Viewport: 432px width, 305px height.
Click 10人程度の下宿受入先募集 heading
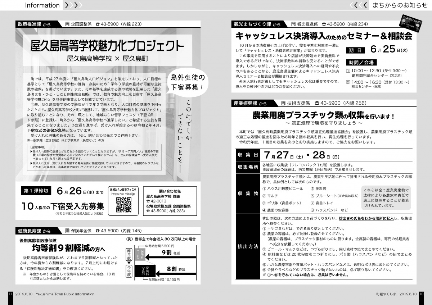point(63,206)
